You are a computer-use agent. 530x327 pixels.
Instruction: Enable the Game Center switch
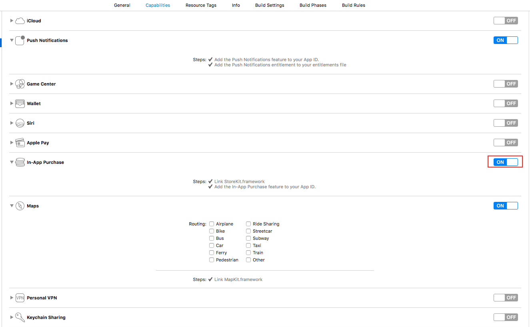coord(506,84)
